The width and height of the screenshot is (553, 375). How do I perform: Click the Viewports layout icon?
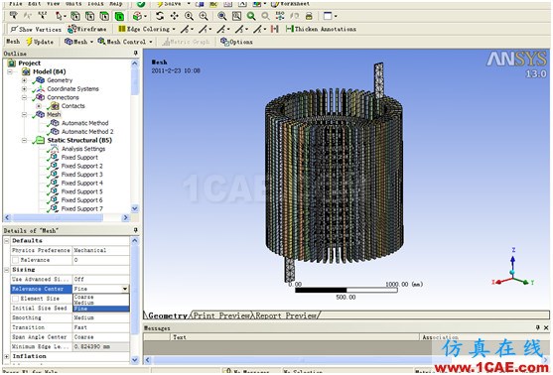point(330,16)
